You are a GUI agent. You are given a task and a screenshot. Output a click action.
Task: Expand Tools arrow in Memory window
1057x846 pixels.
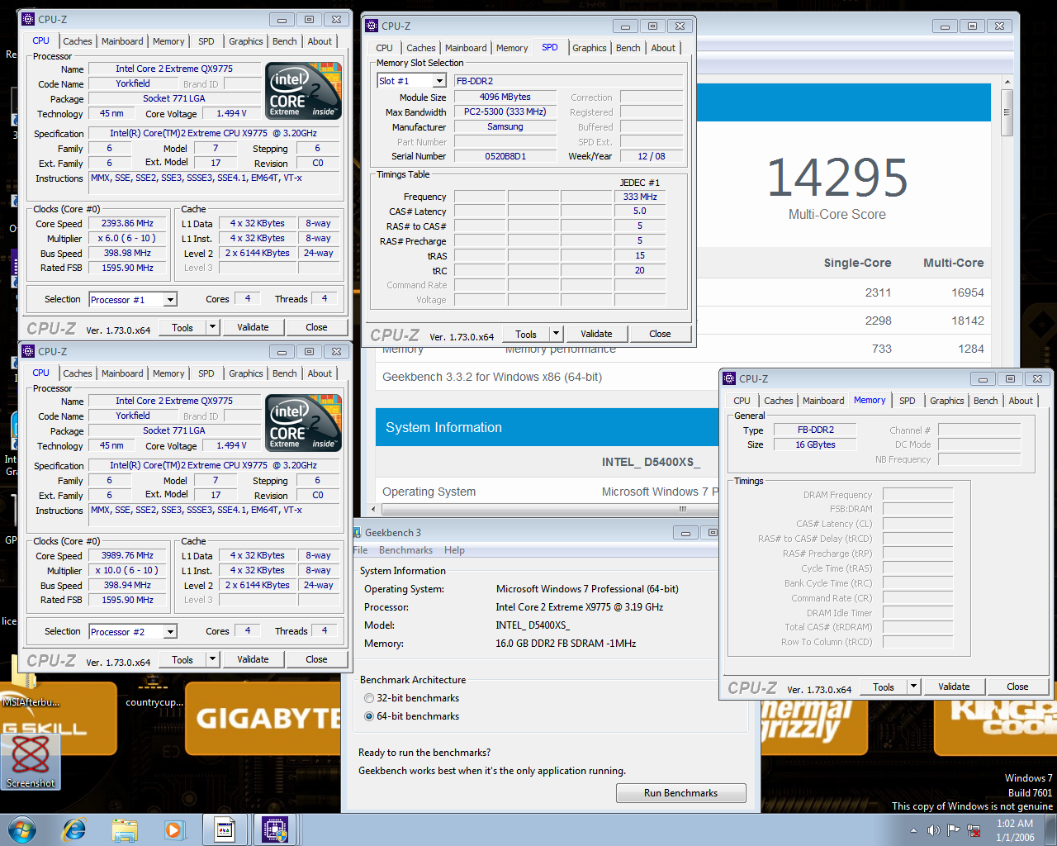[x=914, y=687]
